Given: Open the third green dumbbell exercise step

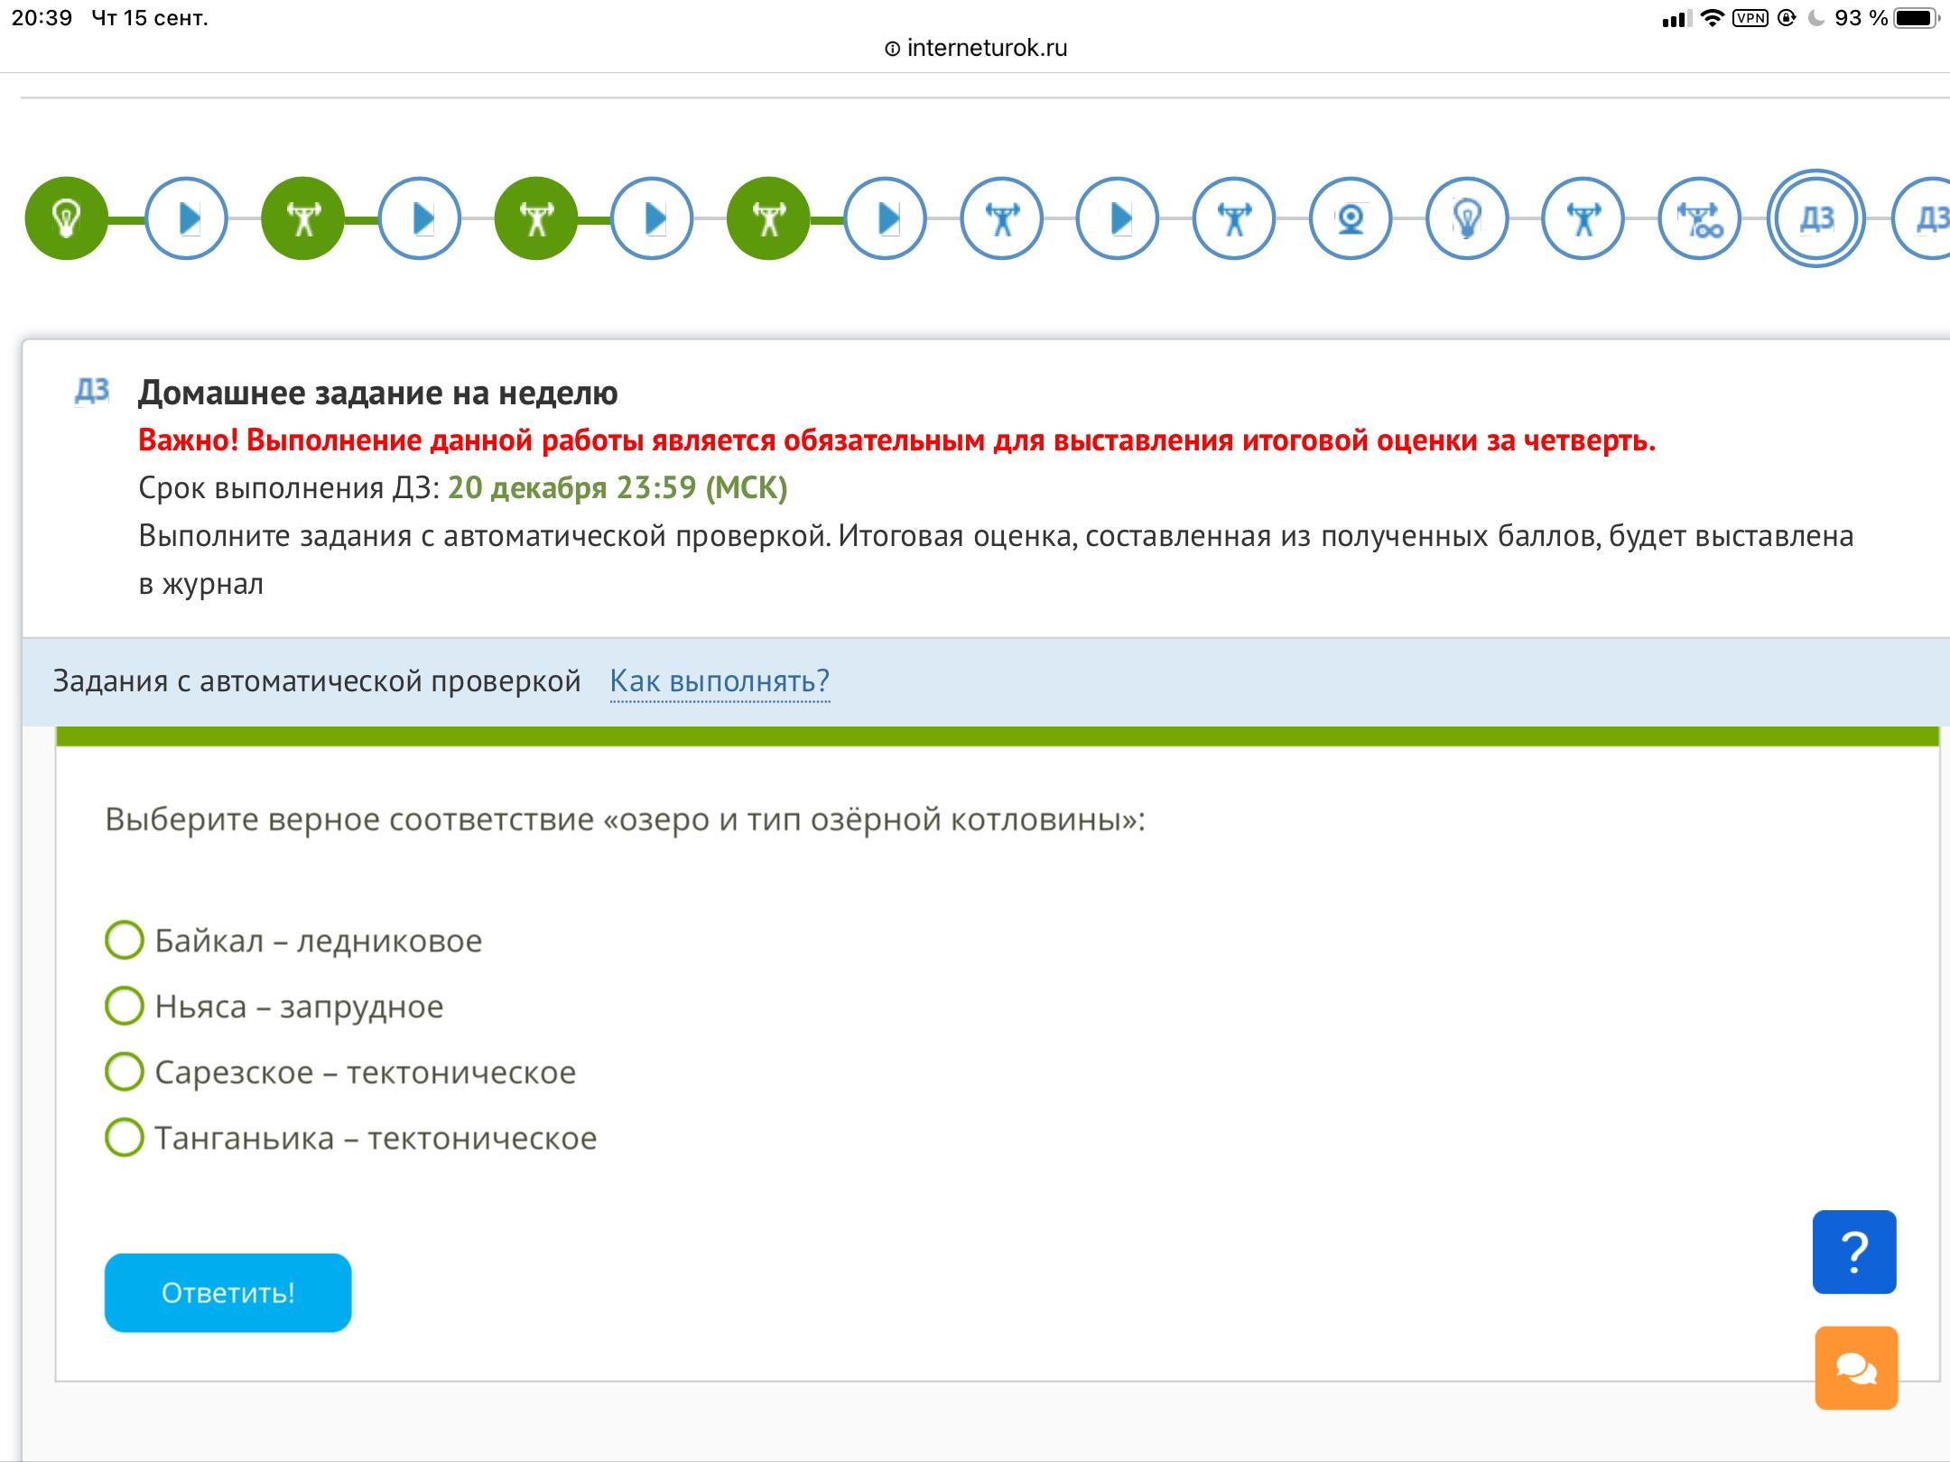Looking at the screenshot, I should (x=768, y=218).
